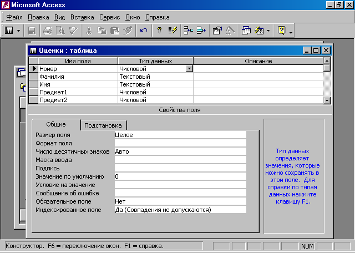Click field grid scrollbar down arrow
355x253 pixels.
[327, 100]
